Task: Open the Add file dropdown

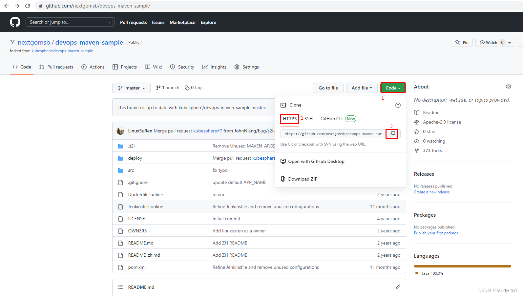Action: coord(362,88)
